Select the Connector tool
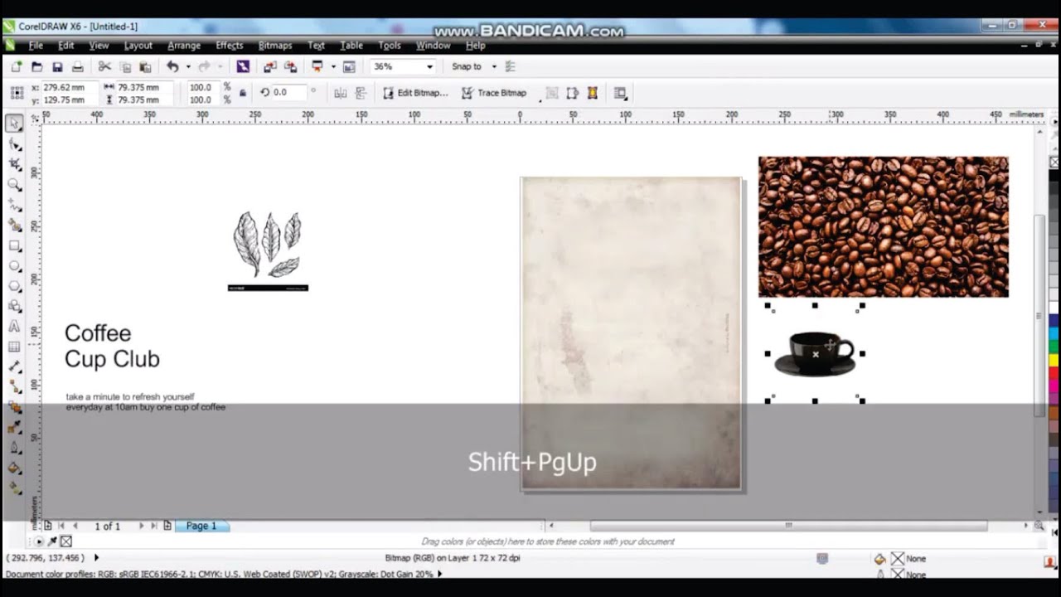The height and width of the screenshot is (597, 1061). [14, 387]
